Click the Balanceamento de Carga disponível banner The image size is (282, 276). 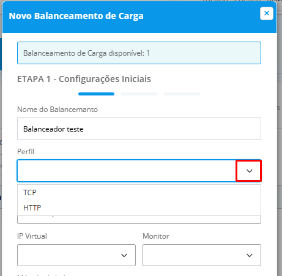coord(139,53)
